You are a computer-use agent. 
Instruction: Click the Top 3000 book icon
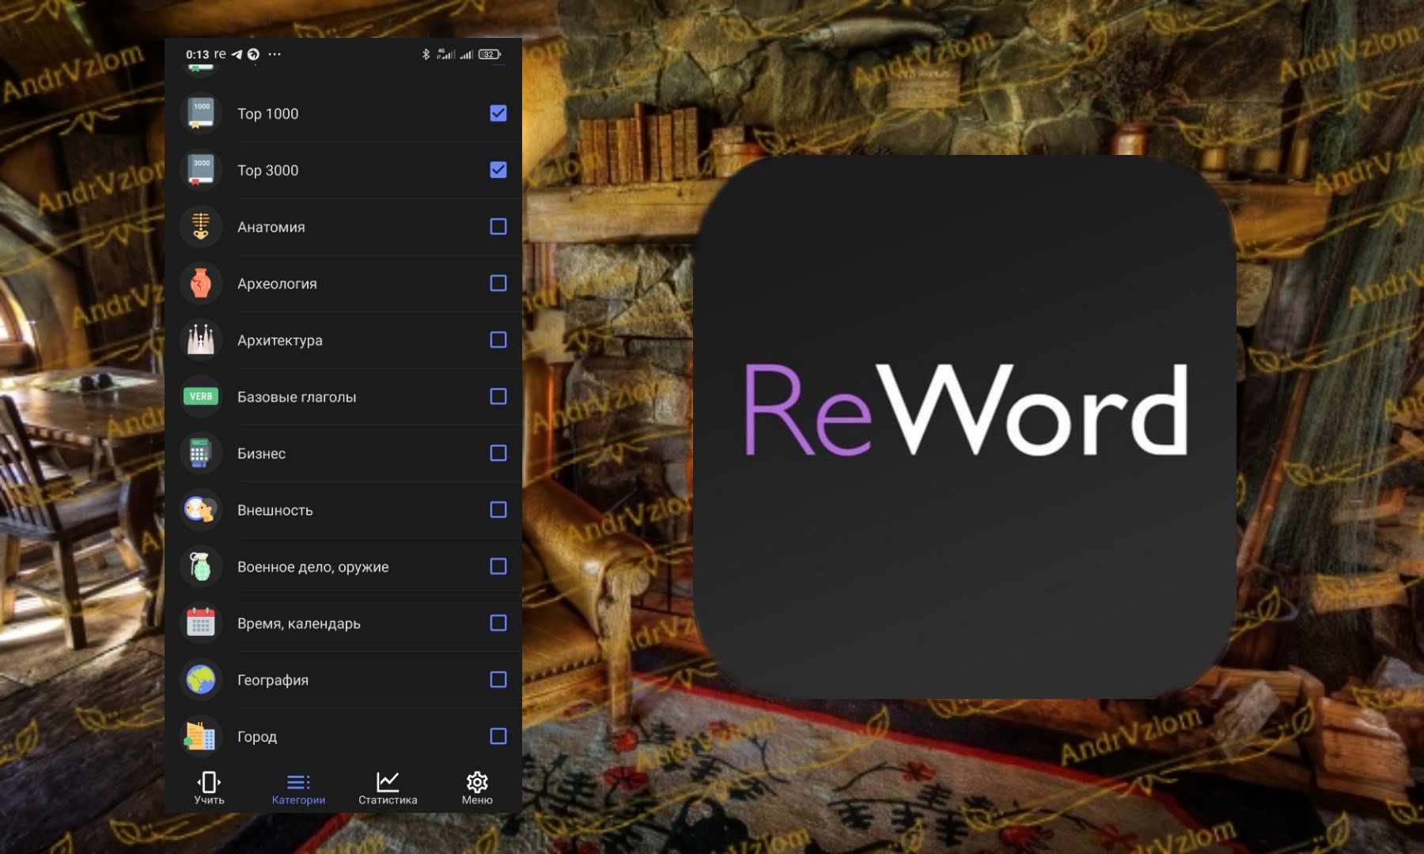tap(201, 170)
